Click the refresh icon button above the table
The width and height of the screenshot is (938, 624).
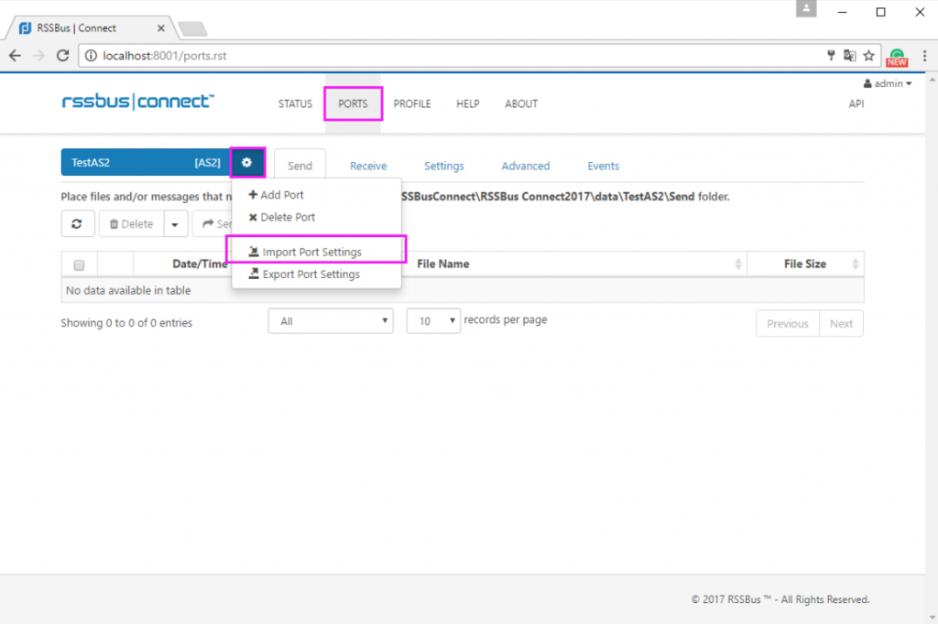(x=77, y=223)
